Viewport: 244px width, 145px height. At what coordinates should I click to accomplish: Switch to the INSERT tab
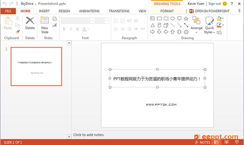[x=44, y=11]
